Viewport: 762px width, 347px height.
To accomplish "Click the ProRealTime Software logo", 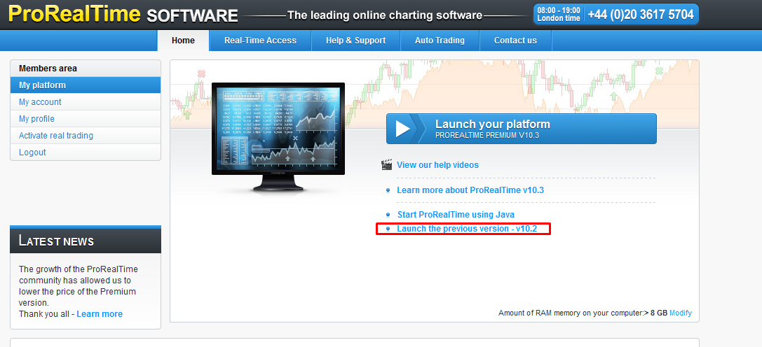I will tap(123, 14).
